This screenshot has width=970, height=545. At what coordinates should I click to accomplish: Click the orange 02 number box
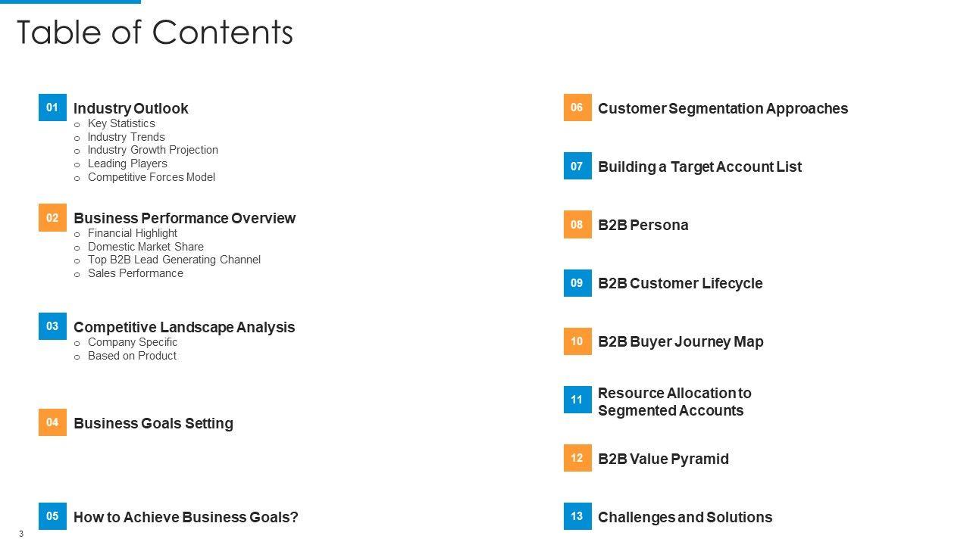(x=52, y=218)
